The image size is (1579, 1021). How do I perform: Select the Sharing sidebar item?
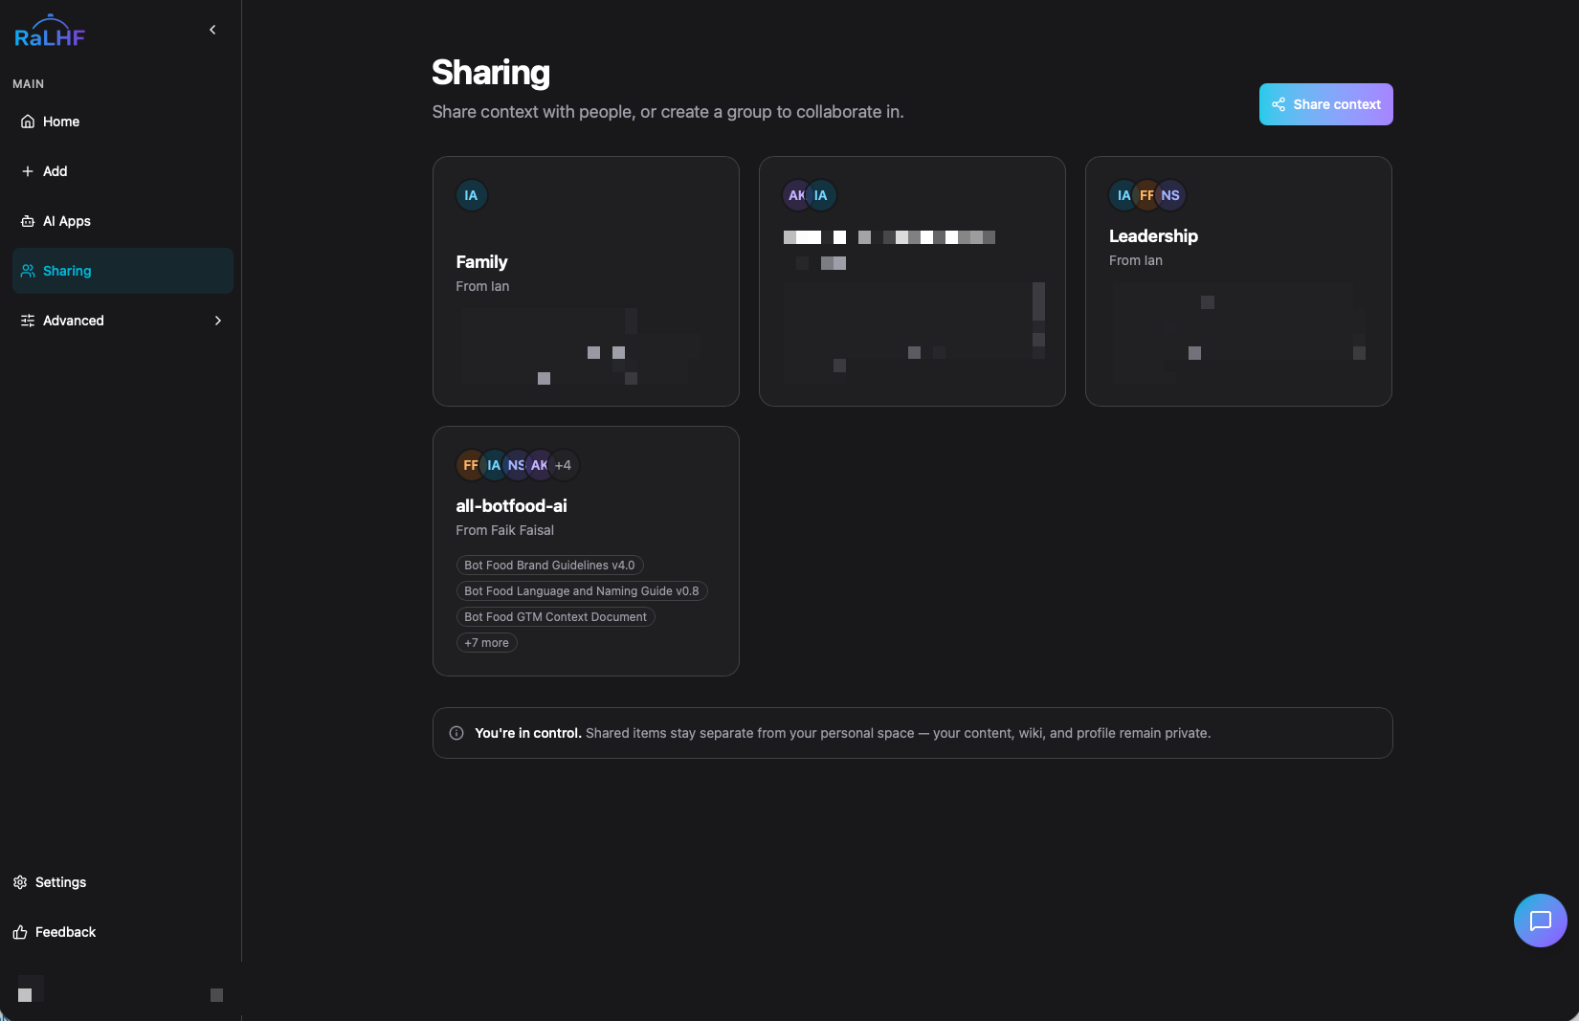[x=122, y=271]
